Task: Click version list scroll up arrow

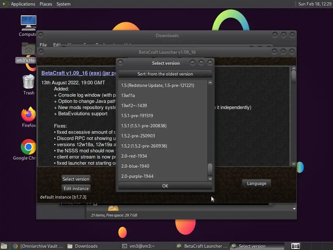Action: [x=210, y=82]
